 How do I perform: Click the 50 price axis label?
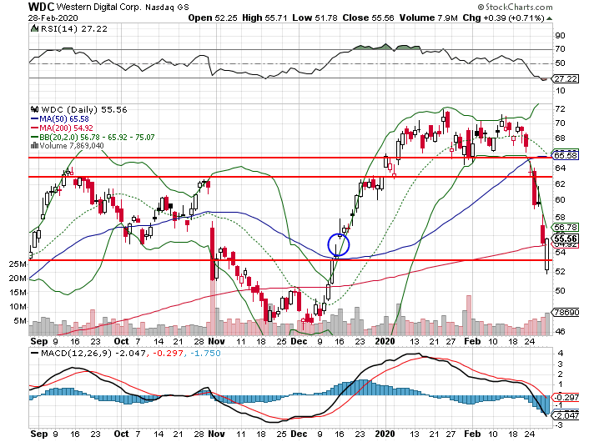pyautogui.click(x=560, y=291)
